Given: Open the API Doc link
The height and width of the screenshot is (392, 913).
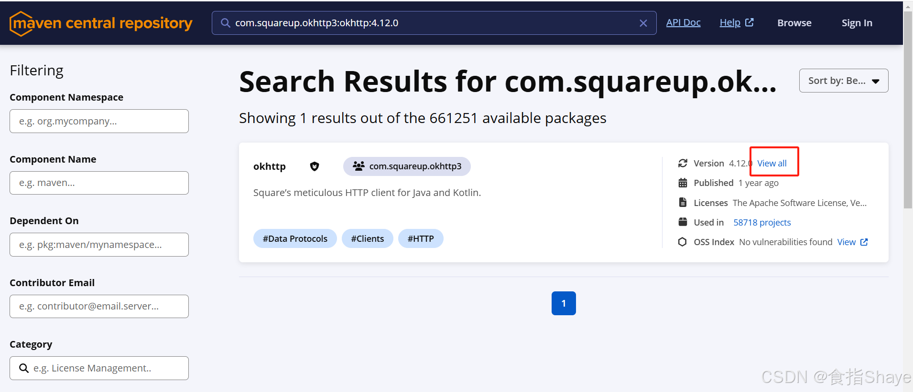Looking at the screenshot, I should 683,22.
